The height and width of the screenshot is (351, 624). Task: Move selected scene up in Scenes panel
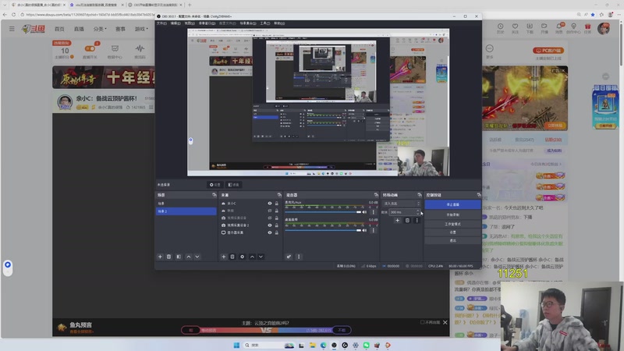pyautogui.click(x=189, y=257)
